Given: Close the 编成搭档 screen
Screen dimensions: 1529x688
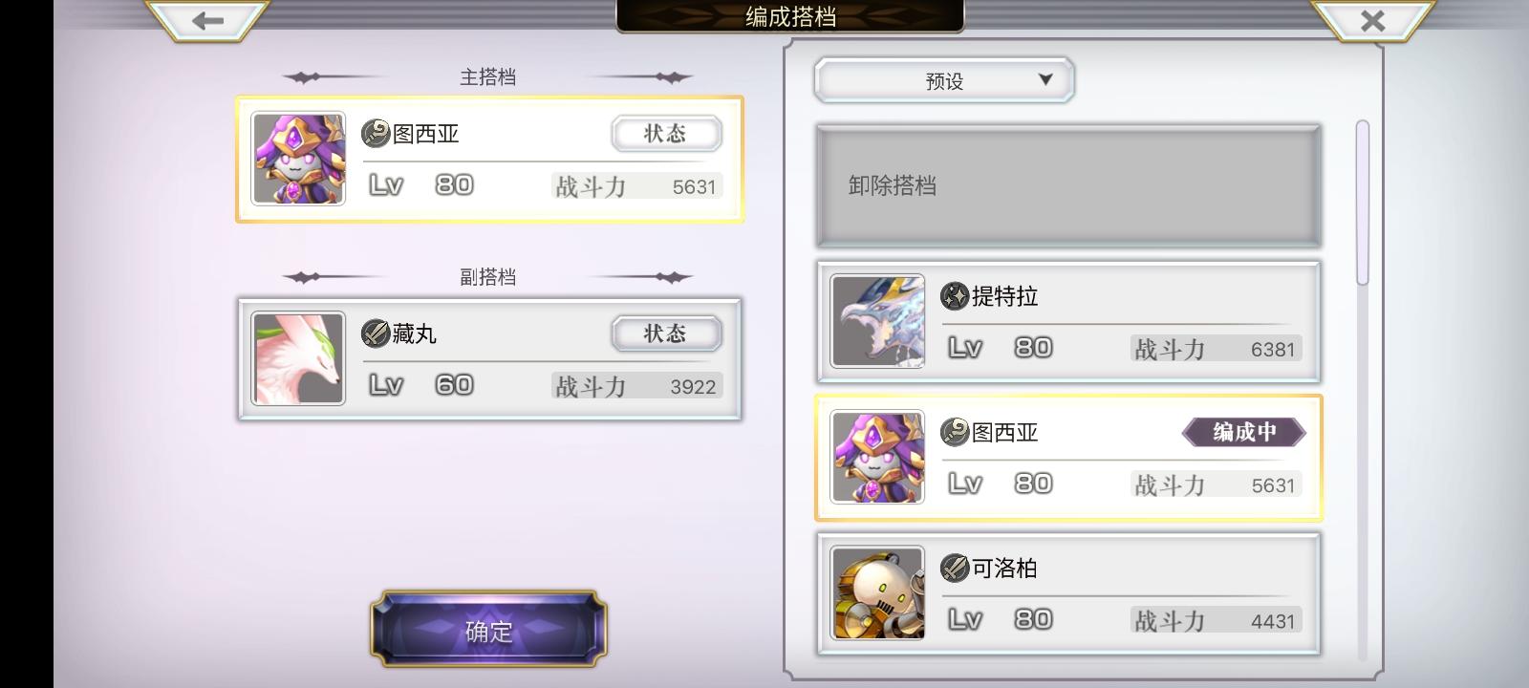Looking at the screenshot, I should [1372, 20].
